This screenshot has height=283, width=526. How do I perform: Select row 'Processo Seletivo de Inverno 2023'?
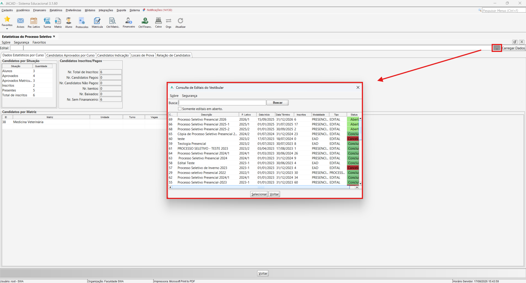point(263,168)
